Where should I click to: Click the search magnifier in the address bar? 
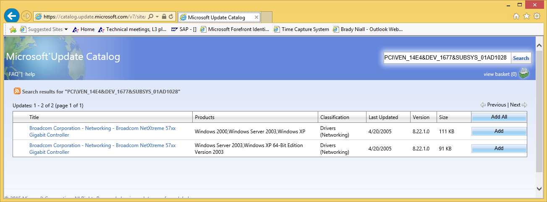[151, 17]
